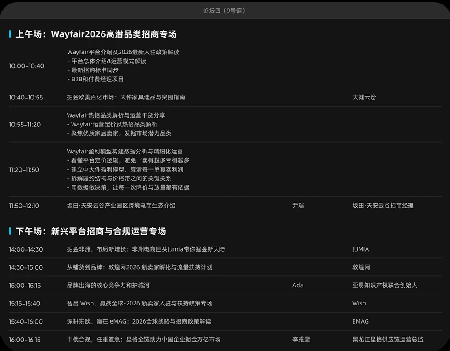The image size is (450, 351).
Task: Click the 坂田·天安云谷招商经理 title cell
Action: 383,206
